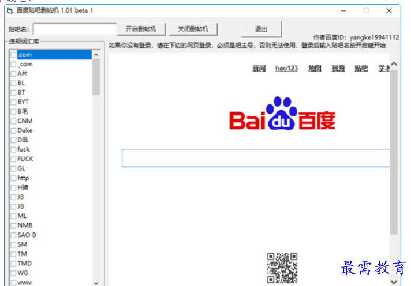Click word list scroll down arrow

click(96, 283)
